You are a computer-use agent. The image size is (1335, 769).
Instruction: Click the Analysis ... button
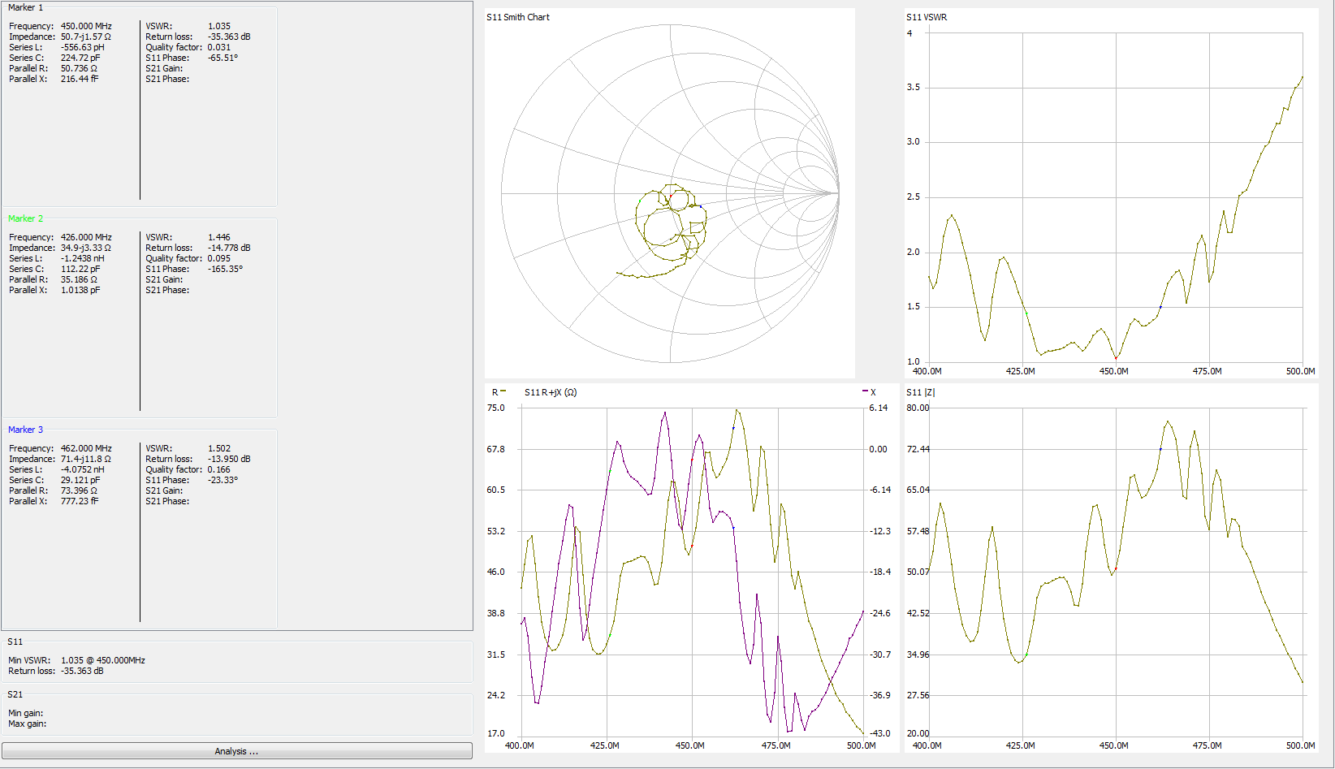click(236, 751)
